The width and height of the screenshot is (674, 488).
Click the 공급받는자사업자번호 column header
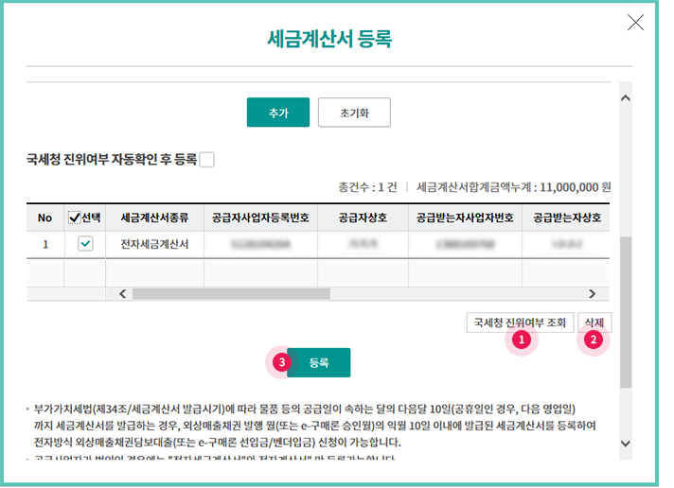(x=464, y=218)
